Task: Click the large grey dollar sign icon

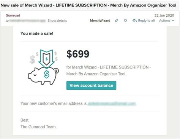Action: click(x=32, y=59)
